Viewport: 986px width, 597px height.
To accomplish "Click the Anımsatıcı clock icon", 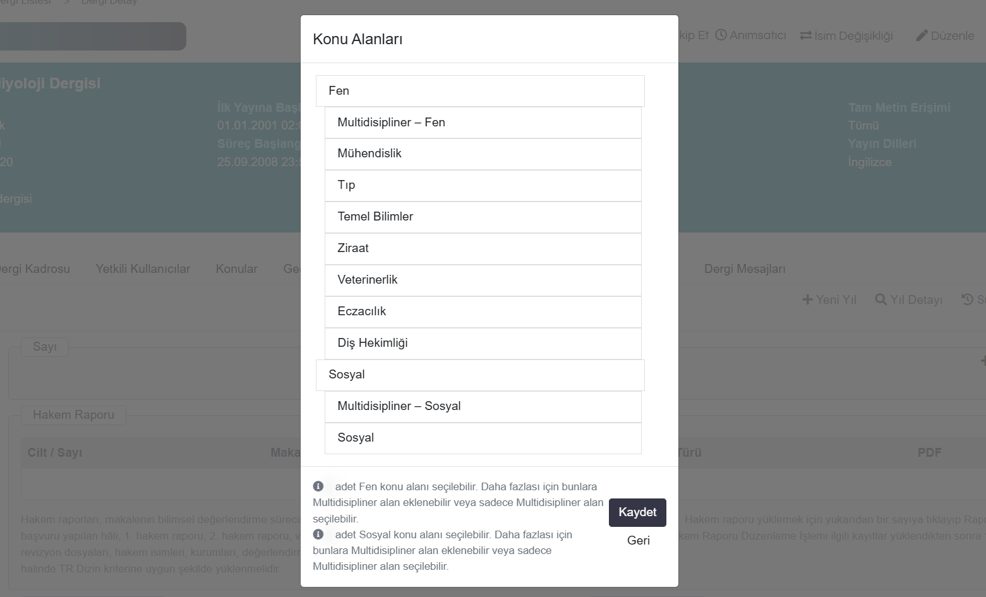I will point(721,35).
